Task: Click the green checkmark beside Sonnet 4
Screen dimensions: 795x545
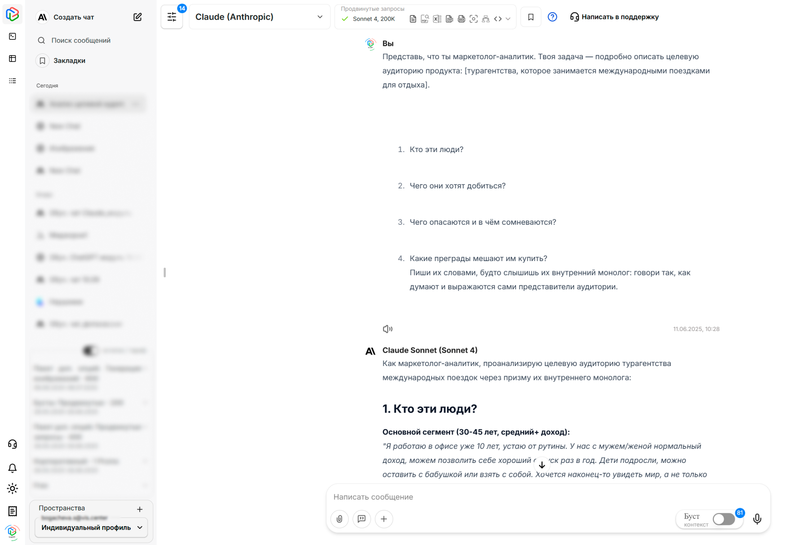Action: 345,19
